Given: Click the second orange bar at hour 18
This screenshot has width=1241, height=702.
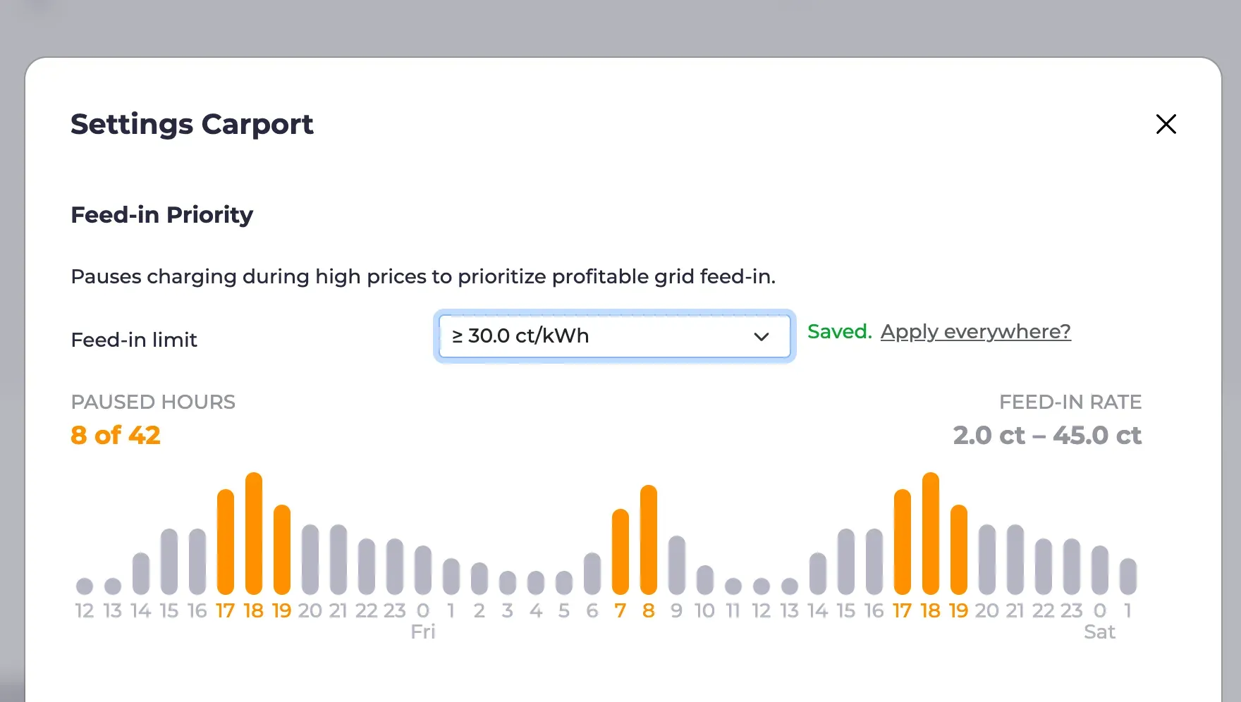Looking at the screenshot, I should (931, 534).
